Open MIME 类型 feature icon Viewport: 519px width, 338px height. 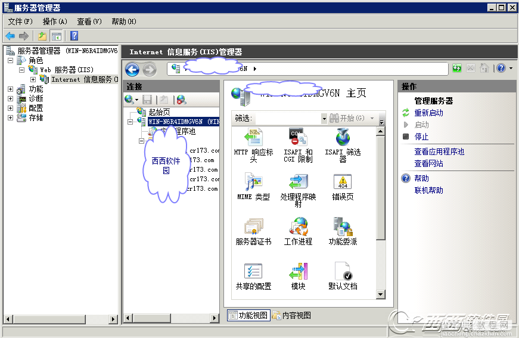[254, 181]
